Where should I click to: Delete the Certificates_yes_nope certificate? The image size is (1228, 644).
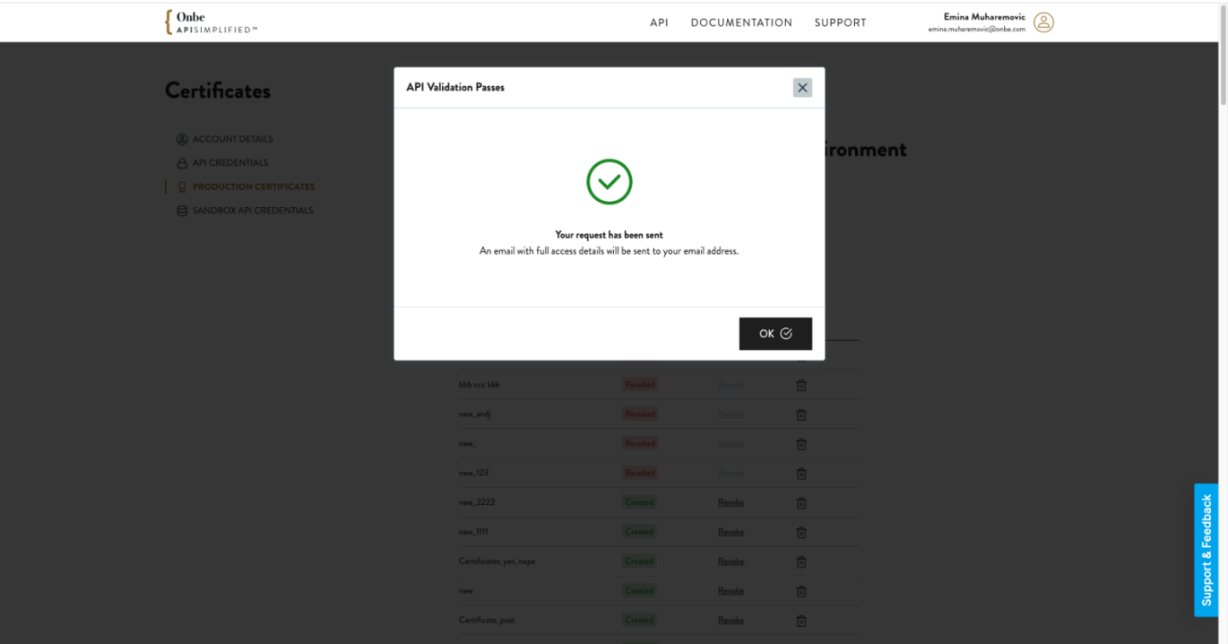(x=801, y=561)
